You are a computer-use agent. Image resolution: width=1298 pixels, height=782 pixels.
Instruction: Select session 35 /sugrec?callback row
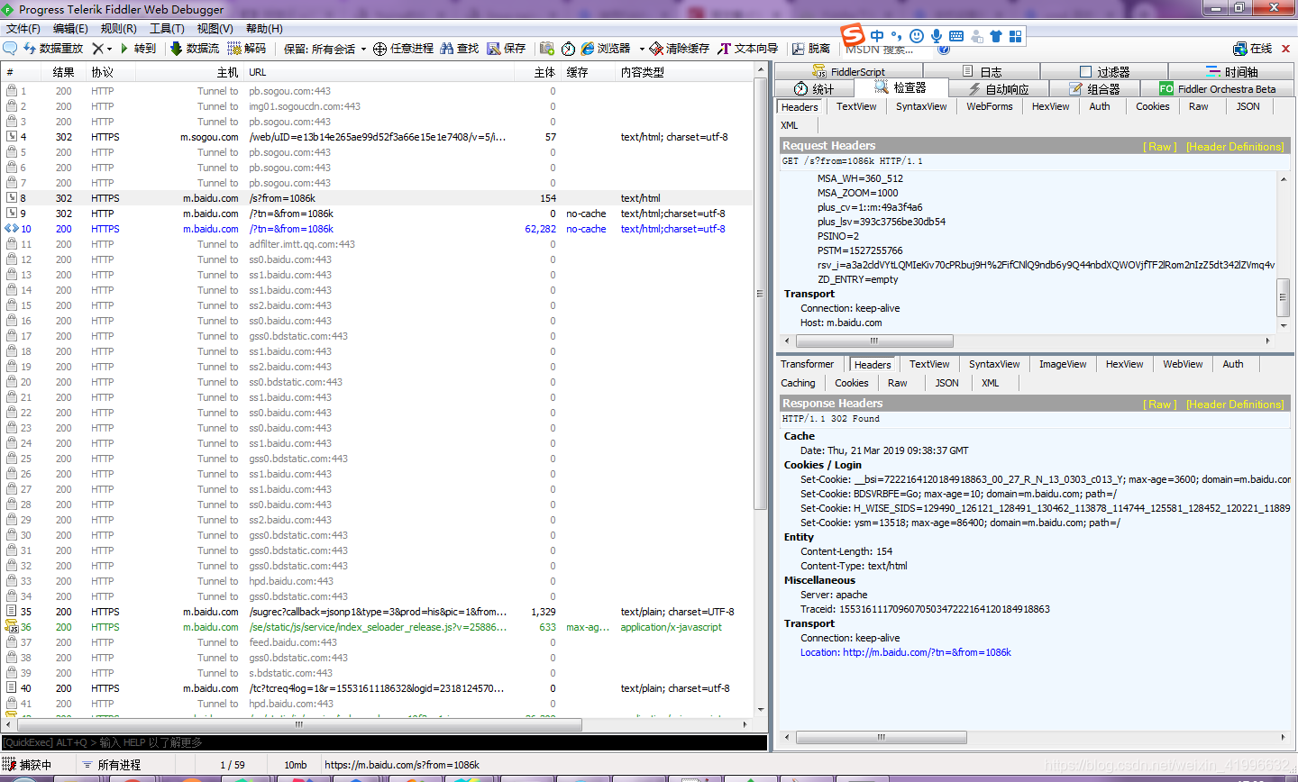(377, 612)
